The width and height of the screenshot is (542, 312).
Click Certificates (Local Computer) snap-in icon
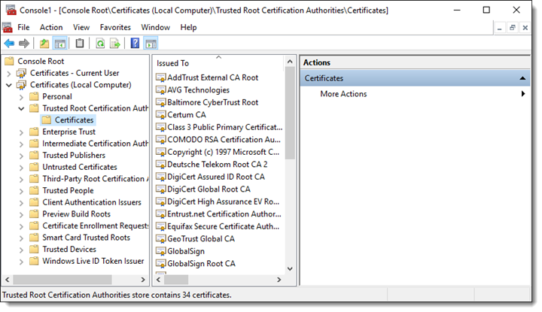pos(21,85)
